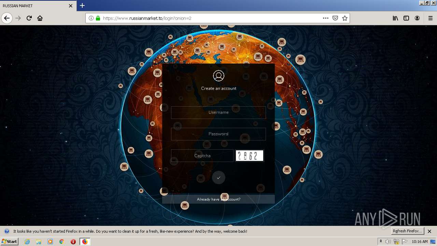
Task: Open the Library bookmarks panel
Action: click(395, 18)
